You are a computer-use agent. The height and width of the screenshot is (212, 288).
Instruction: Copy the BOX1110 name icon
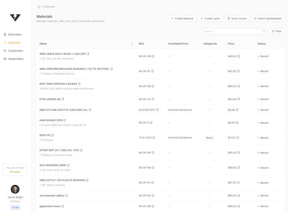pyautogui.click(x=52, y=135)
